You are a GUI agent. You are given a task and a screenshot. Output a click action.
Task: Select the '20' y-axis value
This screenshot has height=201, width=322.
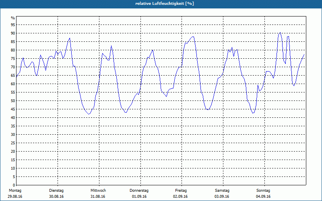[x=13, y=152]
